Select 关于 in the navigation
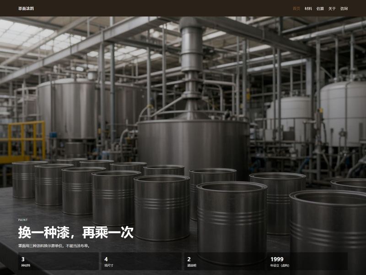The height and width of the screenshot is (275, 366). click(x=332, y=8)
